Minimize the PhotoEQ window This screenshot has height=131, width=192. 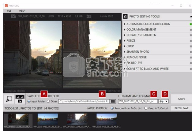click(x=172, y=6)
